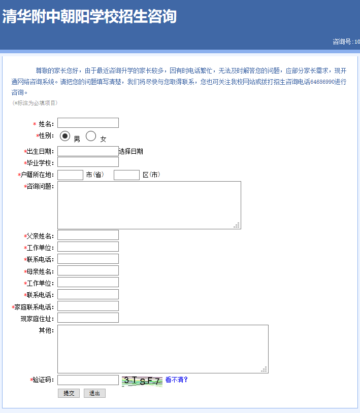Select the 男 gender radio button

(x=65, y=136)
